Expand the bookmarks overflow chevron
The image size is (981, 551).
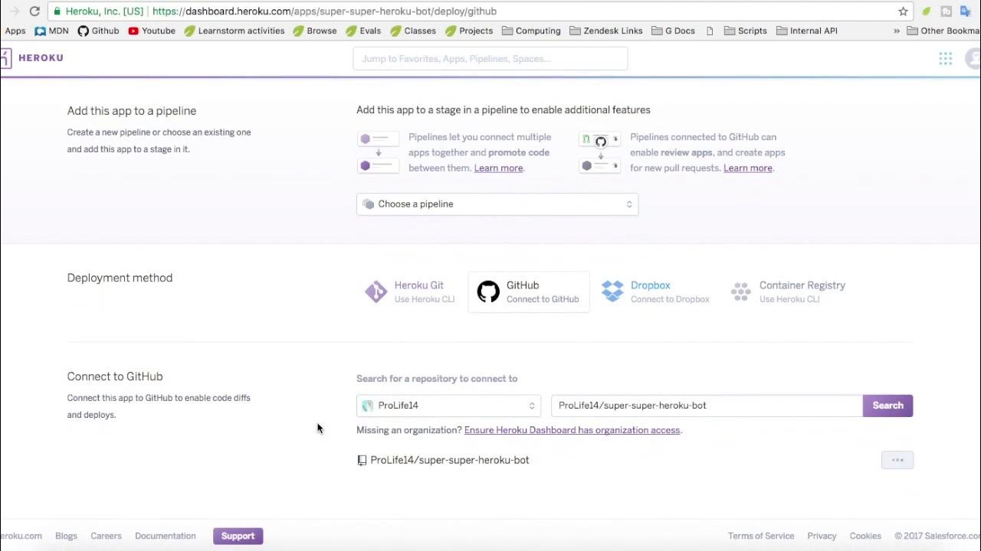[x=897, y=31]
